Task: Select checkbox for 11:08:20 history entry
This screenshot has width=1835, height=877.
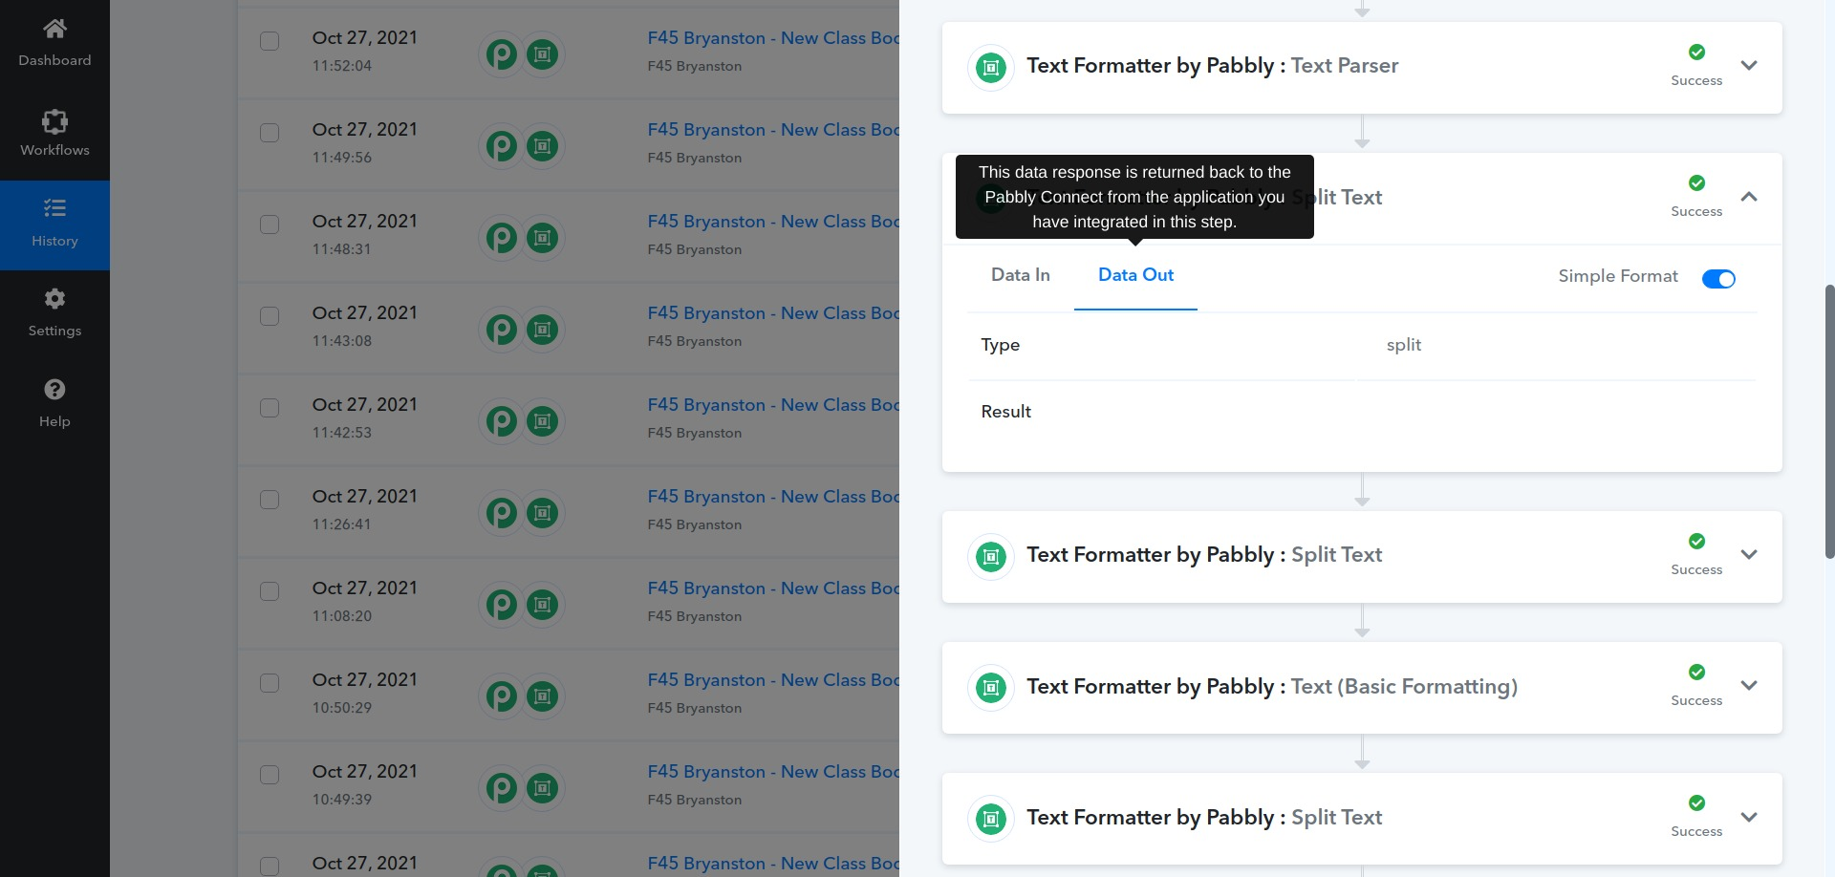Action: coord(270,591)
